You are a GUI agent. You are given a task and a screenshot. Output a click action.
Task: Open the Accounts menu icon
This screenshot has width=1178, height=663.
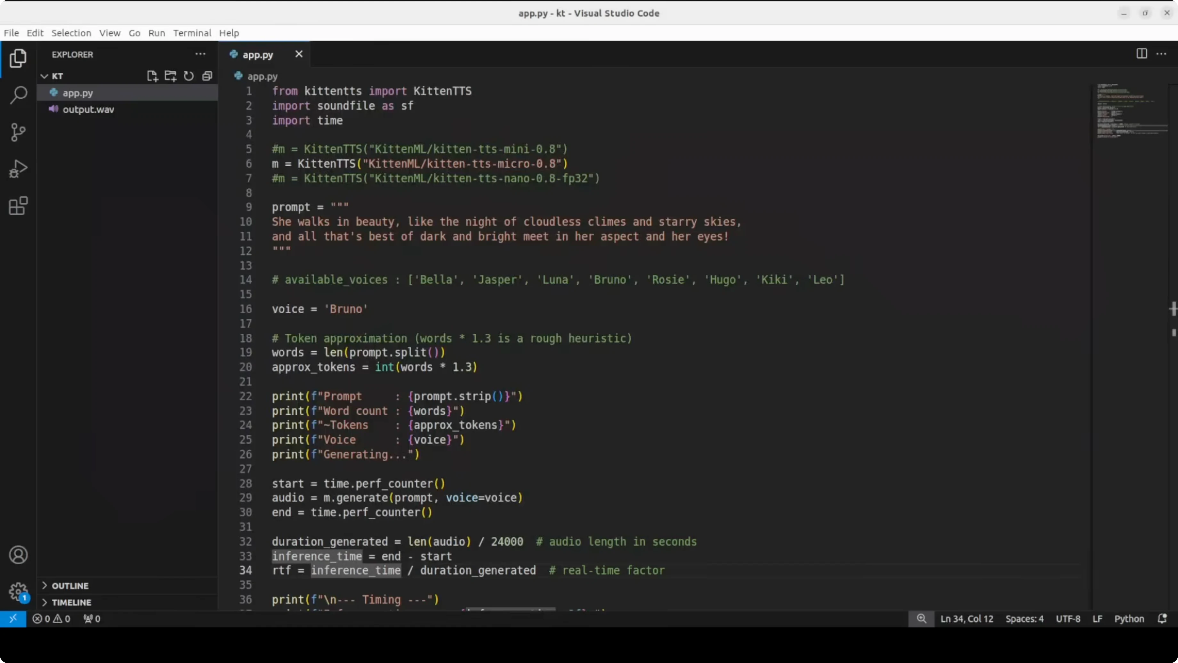pos(18,555)
